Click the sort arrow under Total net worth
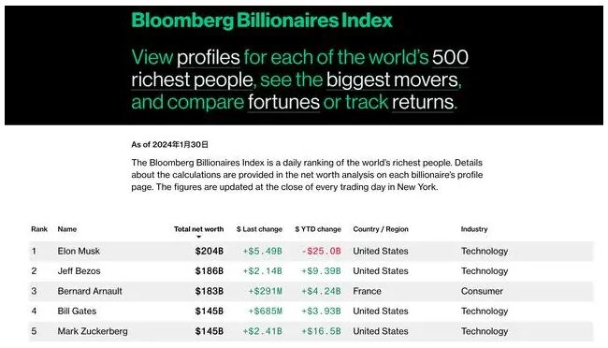The image size is (608, 348). [199, 237]
